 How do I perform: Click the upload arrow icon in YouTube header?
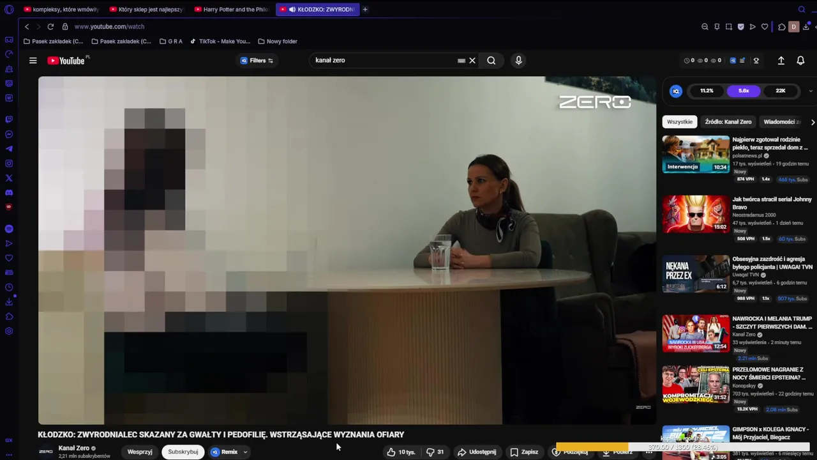point(781,61)
